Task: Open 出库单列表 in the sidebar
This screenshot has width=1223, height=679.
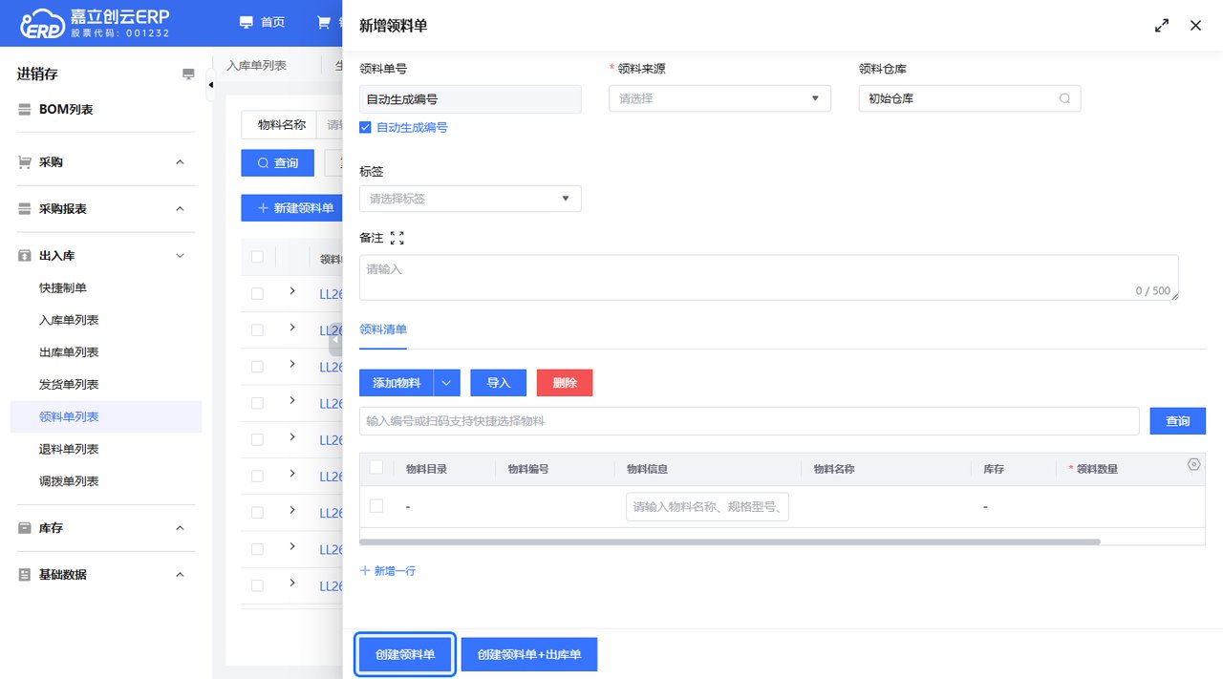Action: click(x=69, y=352)
